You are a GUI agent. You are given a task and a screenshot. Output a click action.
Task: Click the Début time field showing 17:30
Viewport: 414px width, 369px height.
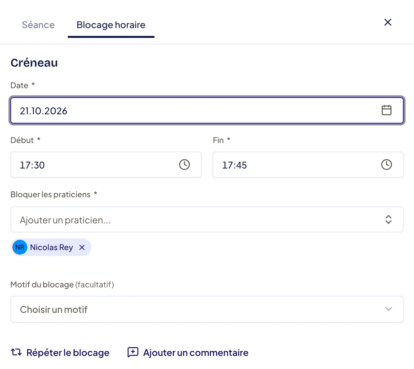pos(106,165)
